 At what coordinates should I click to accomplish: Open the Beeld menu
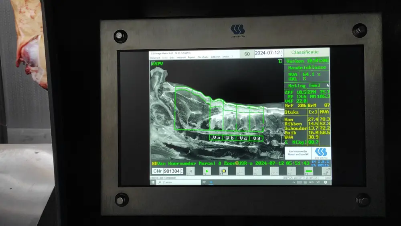click(165, 58)
